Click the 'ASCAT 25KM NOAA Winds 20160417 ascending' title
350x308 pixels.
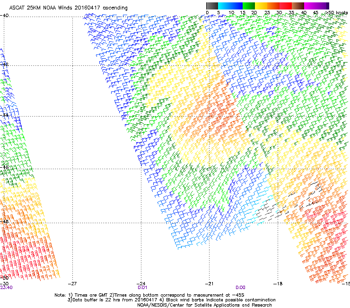68,8
